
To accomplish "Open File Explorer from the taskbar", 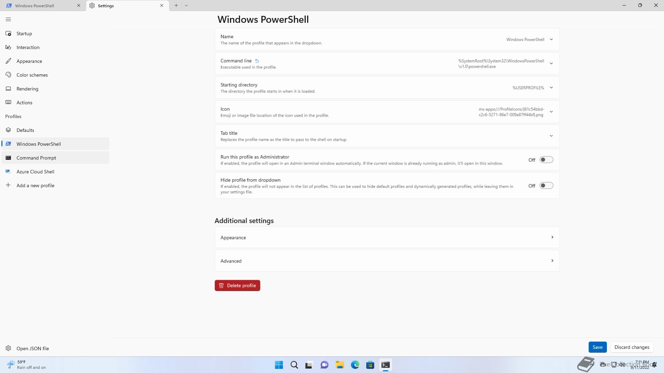I will [340, 365].
